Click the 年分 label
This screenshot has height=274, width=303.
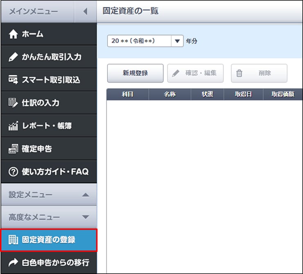[192, 41]
